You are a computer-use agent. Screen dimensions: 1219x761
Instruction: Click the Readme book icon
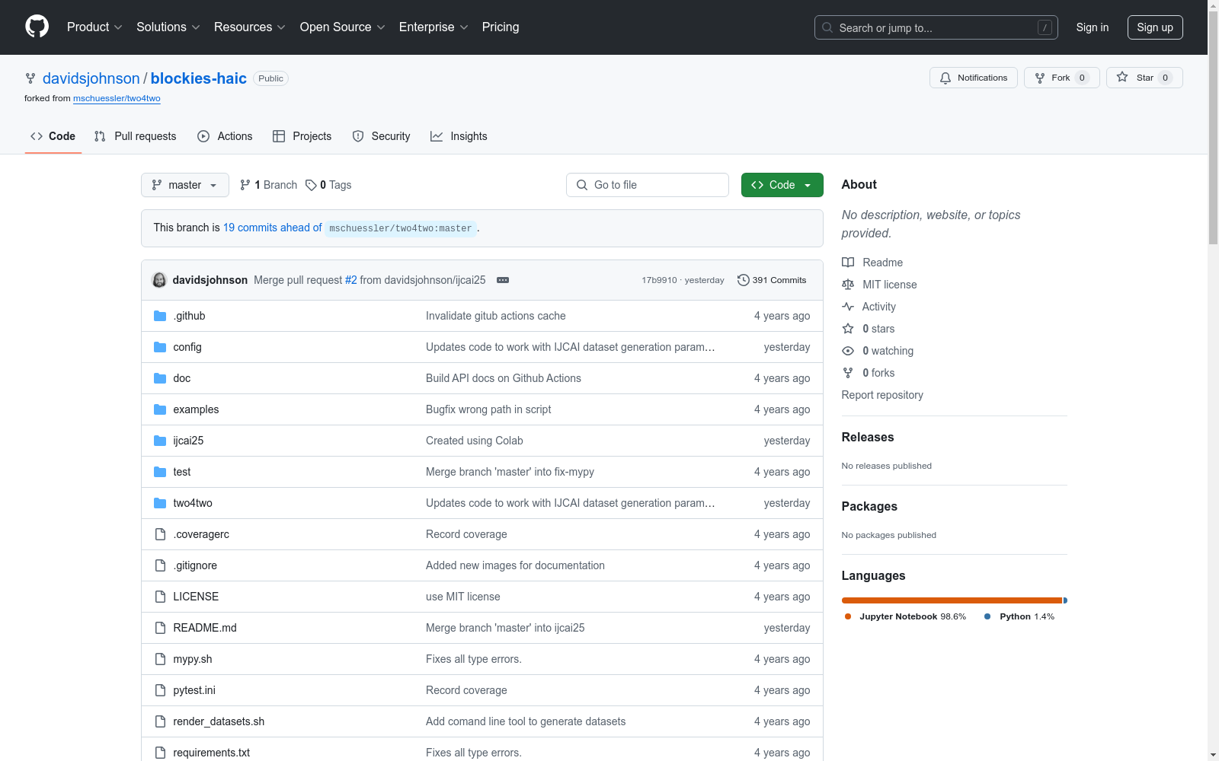coord(848,263)
